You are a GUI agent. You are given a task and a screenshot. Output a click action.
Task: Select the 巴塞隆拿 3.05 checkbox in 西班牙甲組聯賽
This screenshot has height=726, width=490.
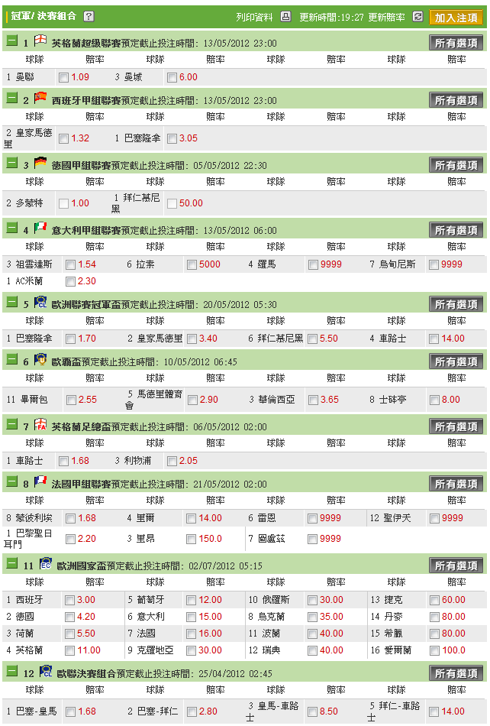pyautogui.click(x=172, y=138)
